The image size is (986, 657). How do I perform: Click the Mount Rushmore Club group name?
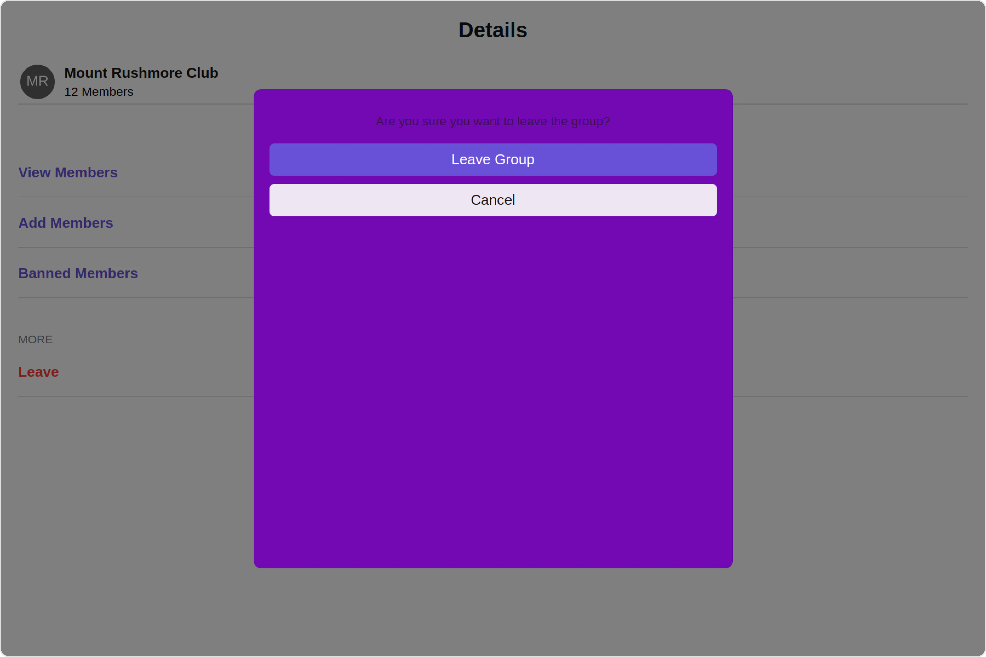coord(141,73)
